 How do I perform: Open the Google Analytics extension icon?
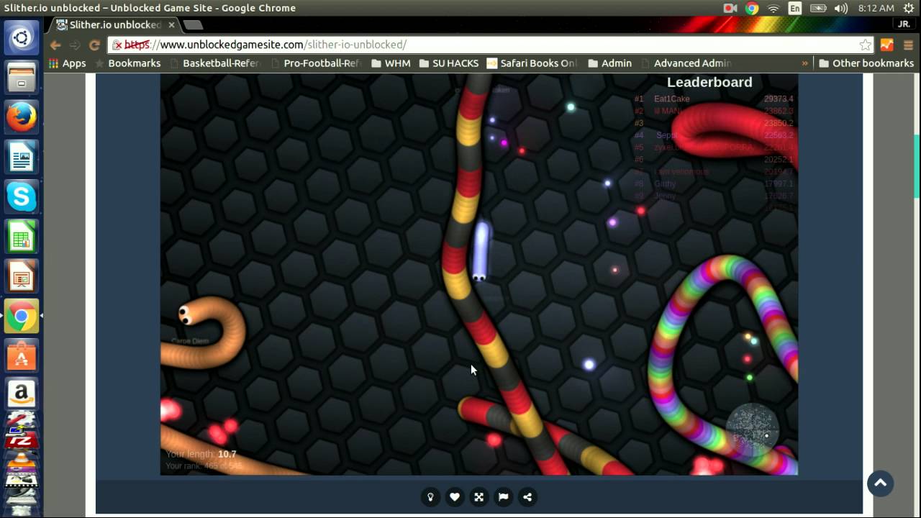[x=886, y=45]
